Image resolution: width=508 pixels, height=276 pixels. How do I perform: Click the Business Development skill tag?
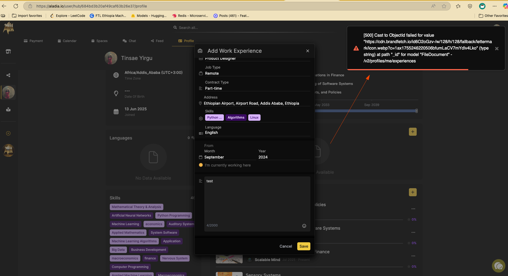pos(148,250)
